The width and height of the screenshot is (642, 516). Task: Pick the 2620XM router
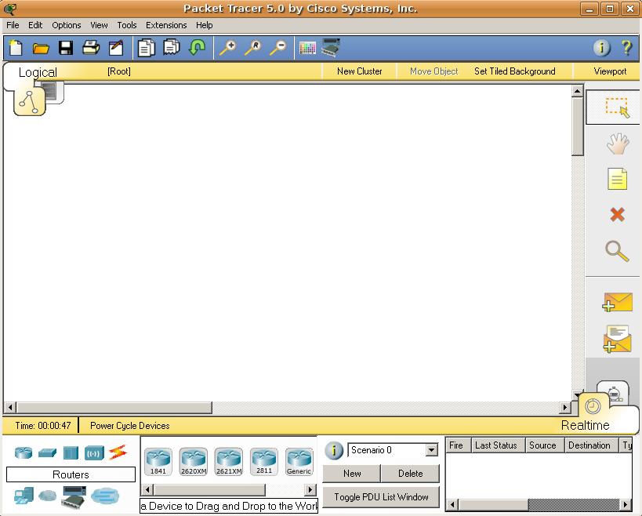point(194,462)
